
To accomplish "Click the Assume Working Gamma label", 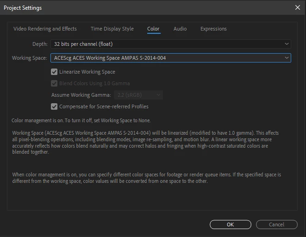I will pyautogui.click(x=81, y=95).
